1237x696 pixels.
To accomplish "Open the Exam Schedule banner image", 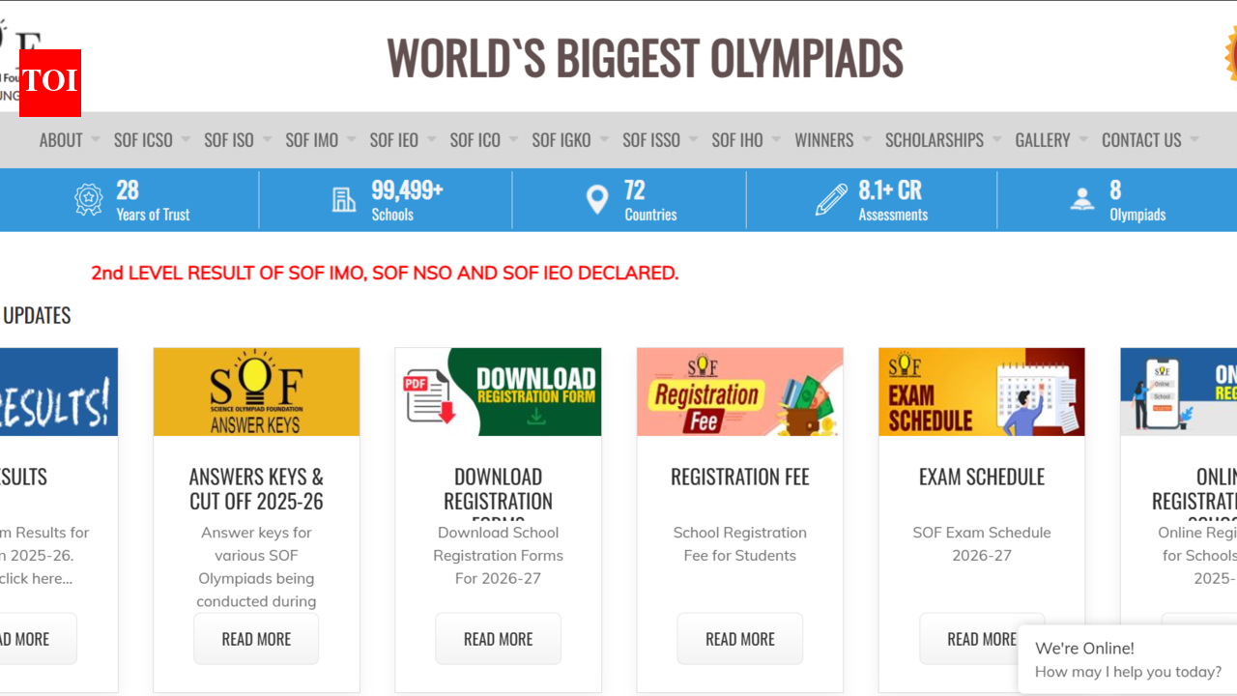I will coord(981,391).
